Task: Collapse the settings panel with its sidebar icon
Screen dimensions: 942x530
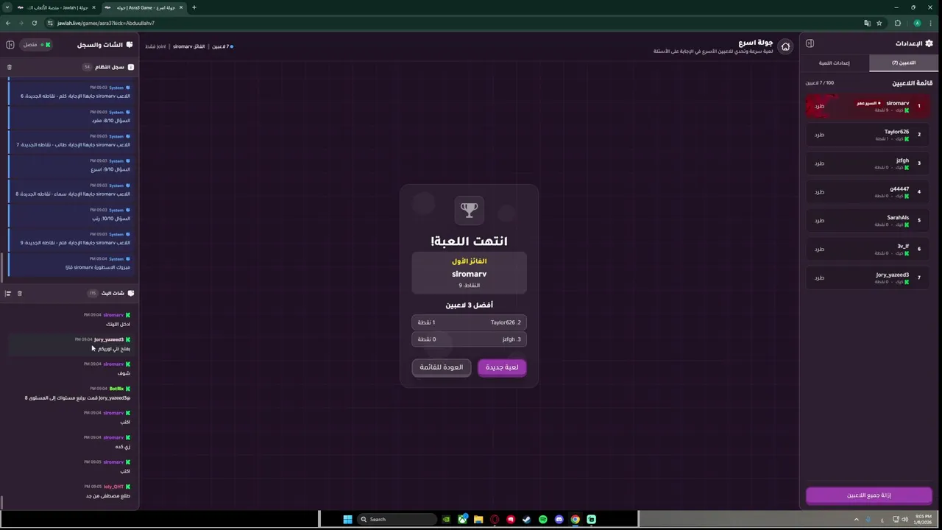Action: (x=810, y=43)
